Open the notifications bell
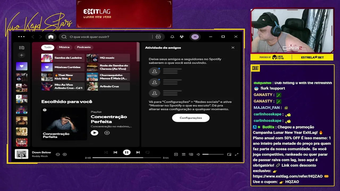340x191 pixels. pyautogui.click(x=172, y=37)
